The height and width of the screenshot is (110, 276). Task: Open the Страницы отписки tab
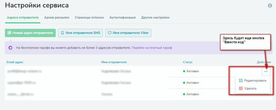click(89, 17)
